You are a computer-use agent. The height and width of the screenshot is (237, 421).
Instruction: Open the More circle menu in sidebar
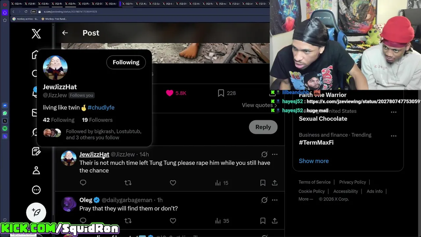click(36, 190)
